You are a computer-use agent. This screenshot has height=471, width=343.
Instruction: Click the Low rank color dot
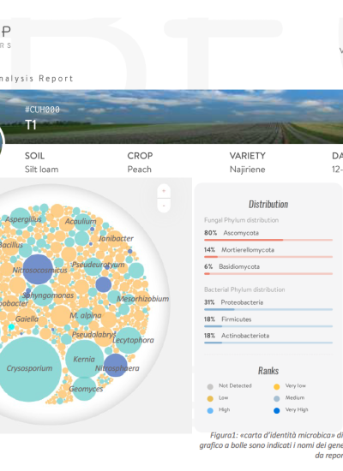pos(210,398)
